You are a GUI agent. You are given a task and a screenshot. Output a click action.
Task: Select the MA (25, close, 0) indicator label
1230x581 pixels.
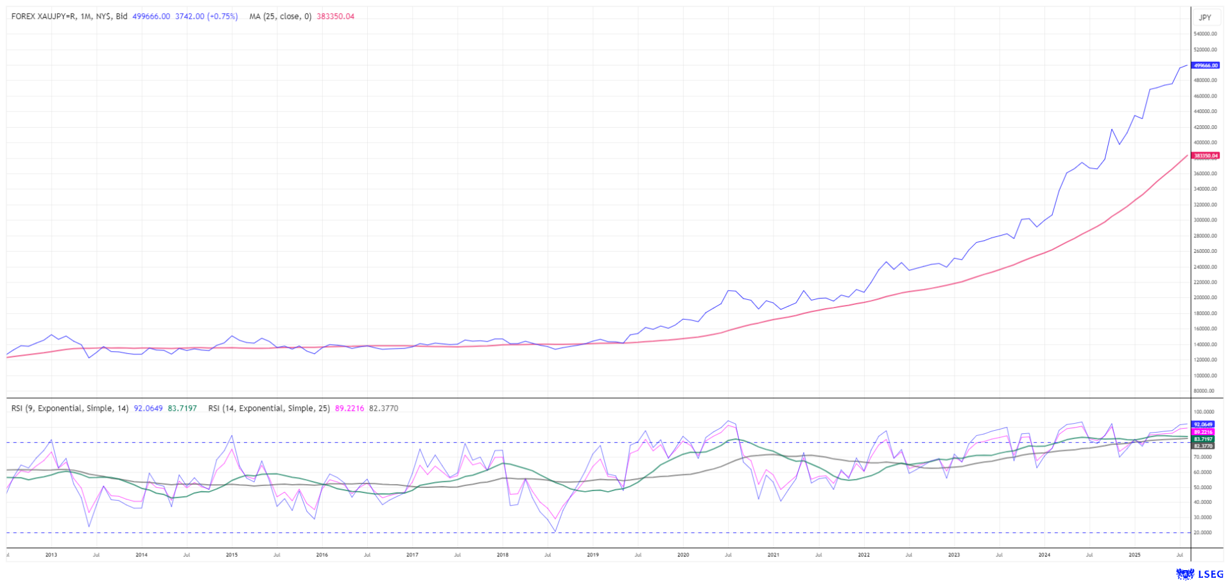pyautogui.click(x=280, y=17)
